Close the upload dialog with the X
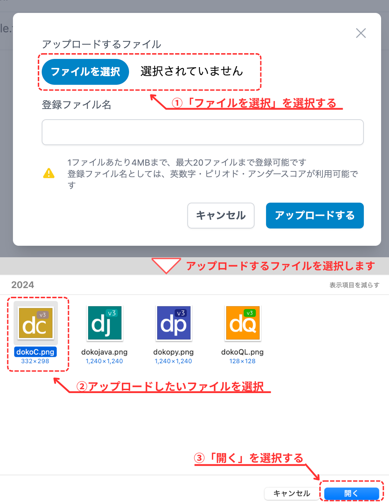 coord(361,33)
